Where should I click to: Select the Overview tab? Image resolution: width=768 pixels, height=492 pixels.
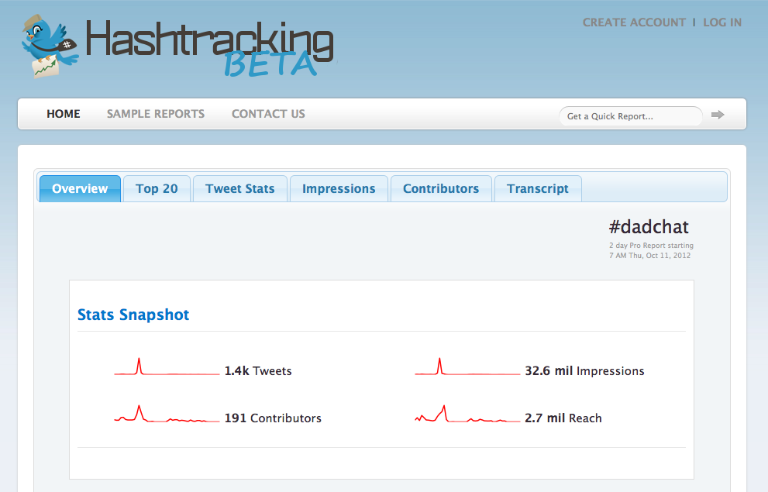(x=80, y=188)
